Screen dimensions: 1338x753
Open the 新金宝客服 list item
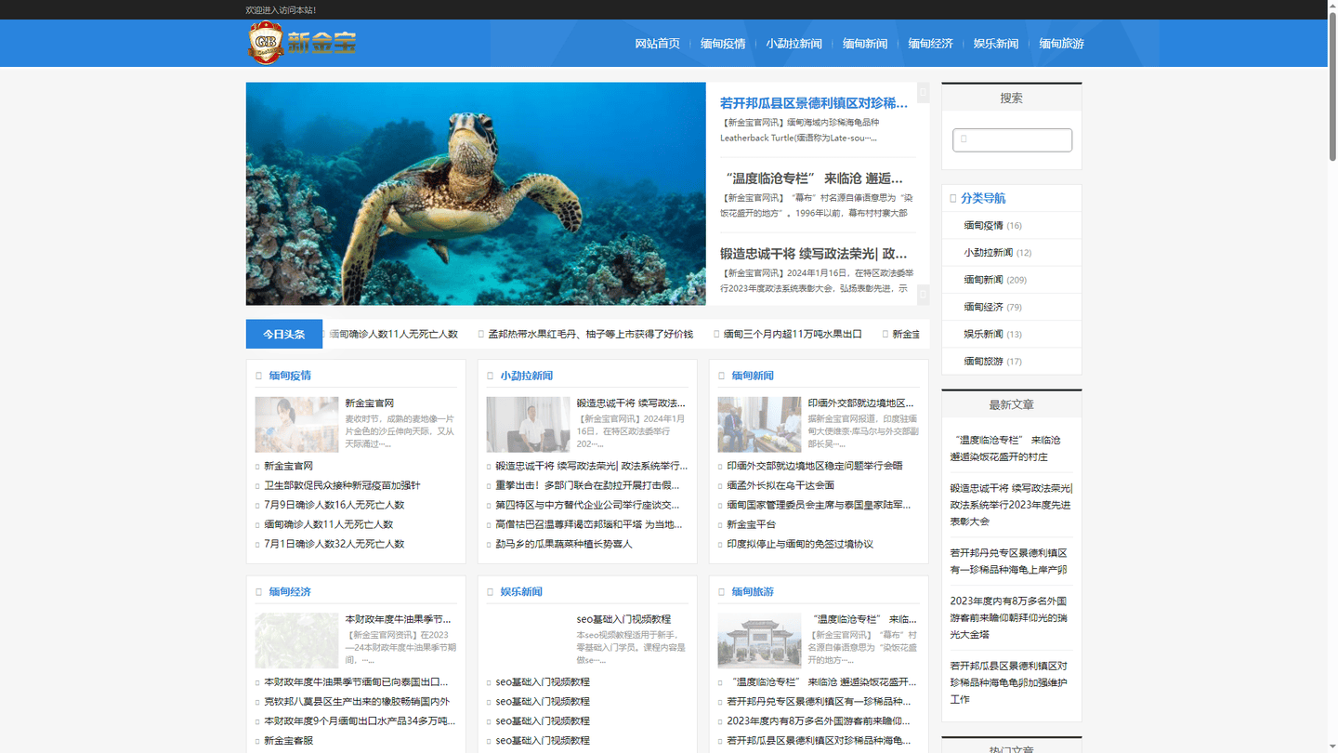[x=288, y=740]
